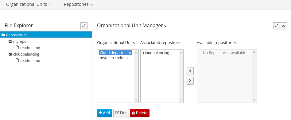Screen dimensions: 291x120
Task: Select myteam : admin organizational unit
Action: [114, 58]
